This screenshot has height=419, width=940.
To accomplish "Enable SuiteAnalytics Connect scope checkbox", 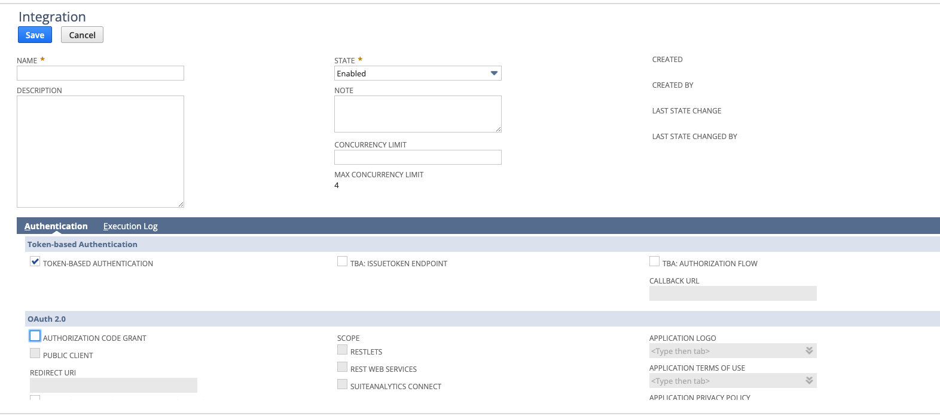I will pyautogui.click(x=342, y=384).
